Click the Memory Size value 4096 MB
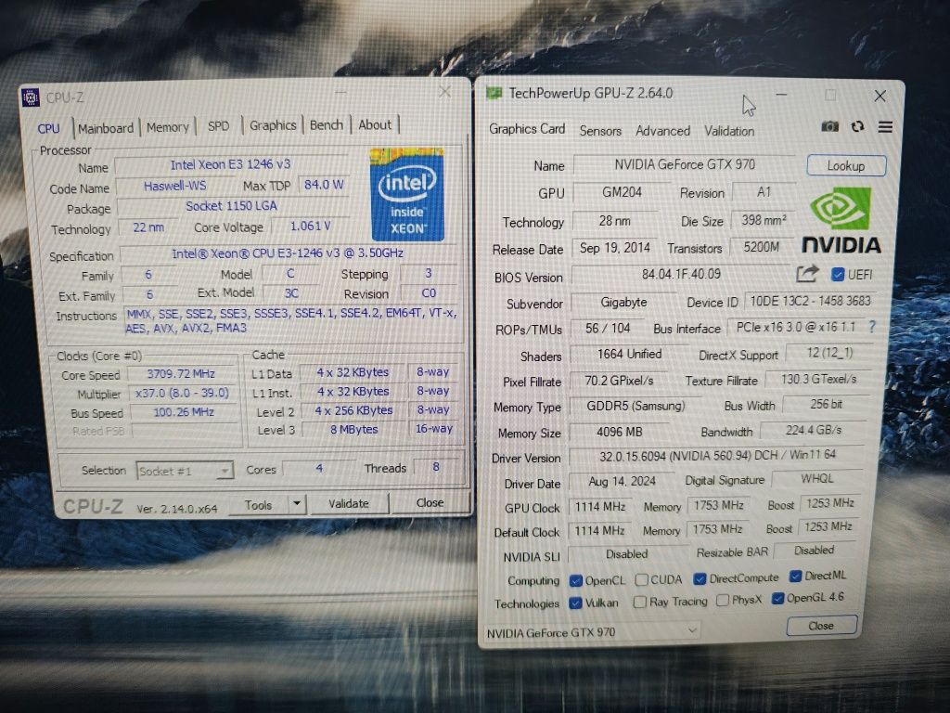The width and height of the screenshot is (950, 713). pos(619,432)
